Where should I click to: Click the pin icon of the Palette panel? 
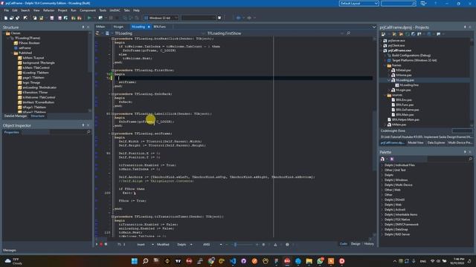click(465, 152)
